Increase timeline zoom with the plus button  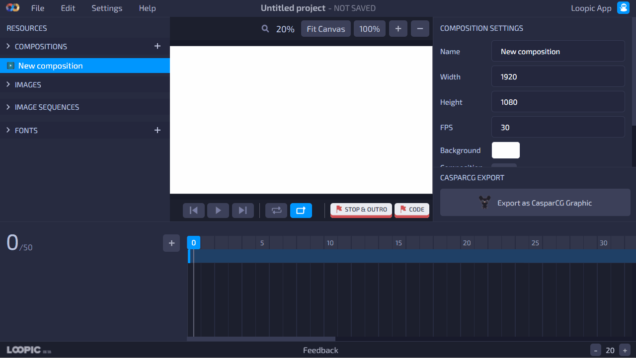[625, 350]
